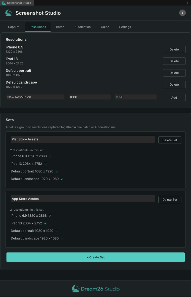Uncheck iPhone 6.9 in App Store Asstes
The height and width of the screenshot is (297, 191).
pyautogui.click(x=50, y=216)
